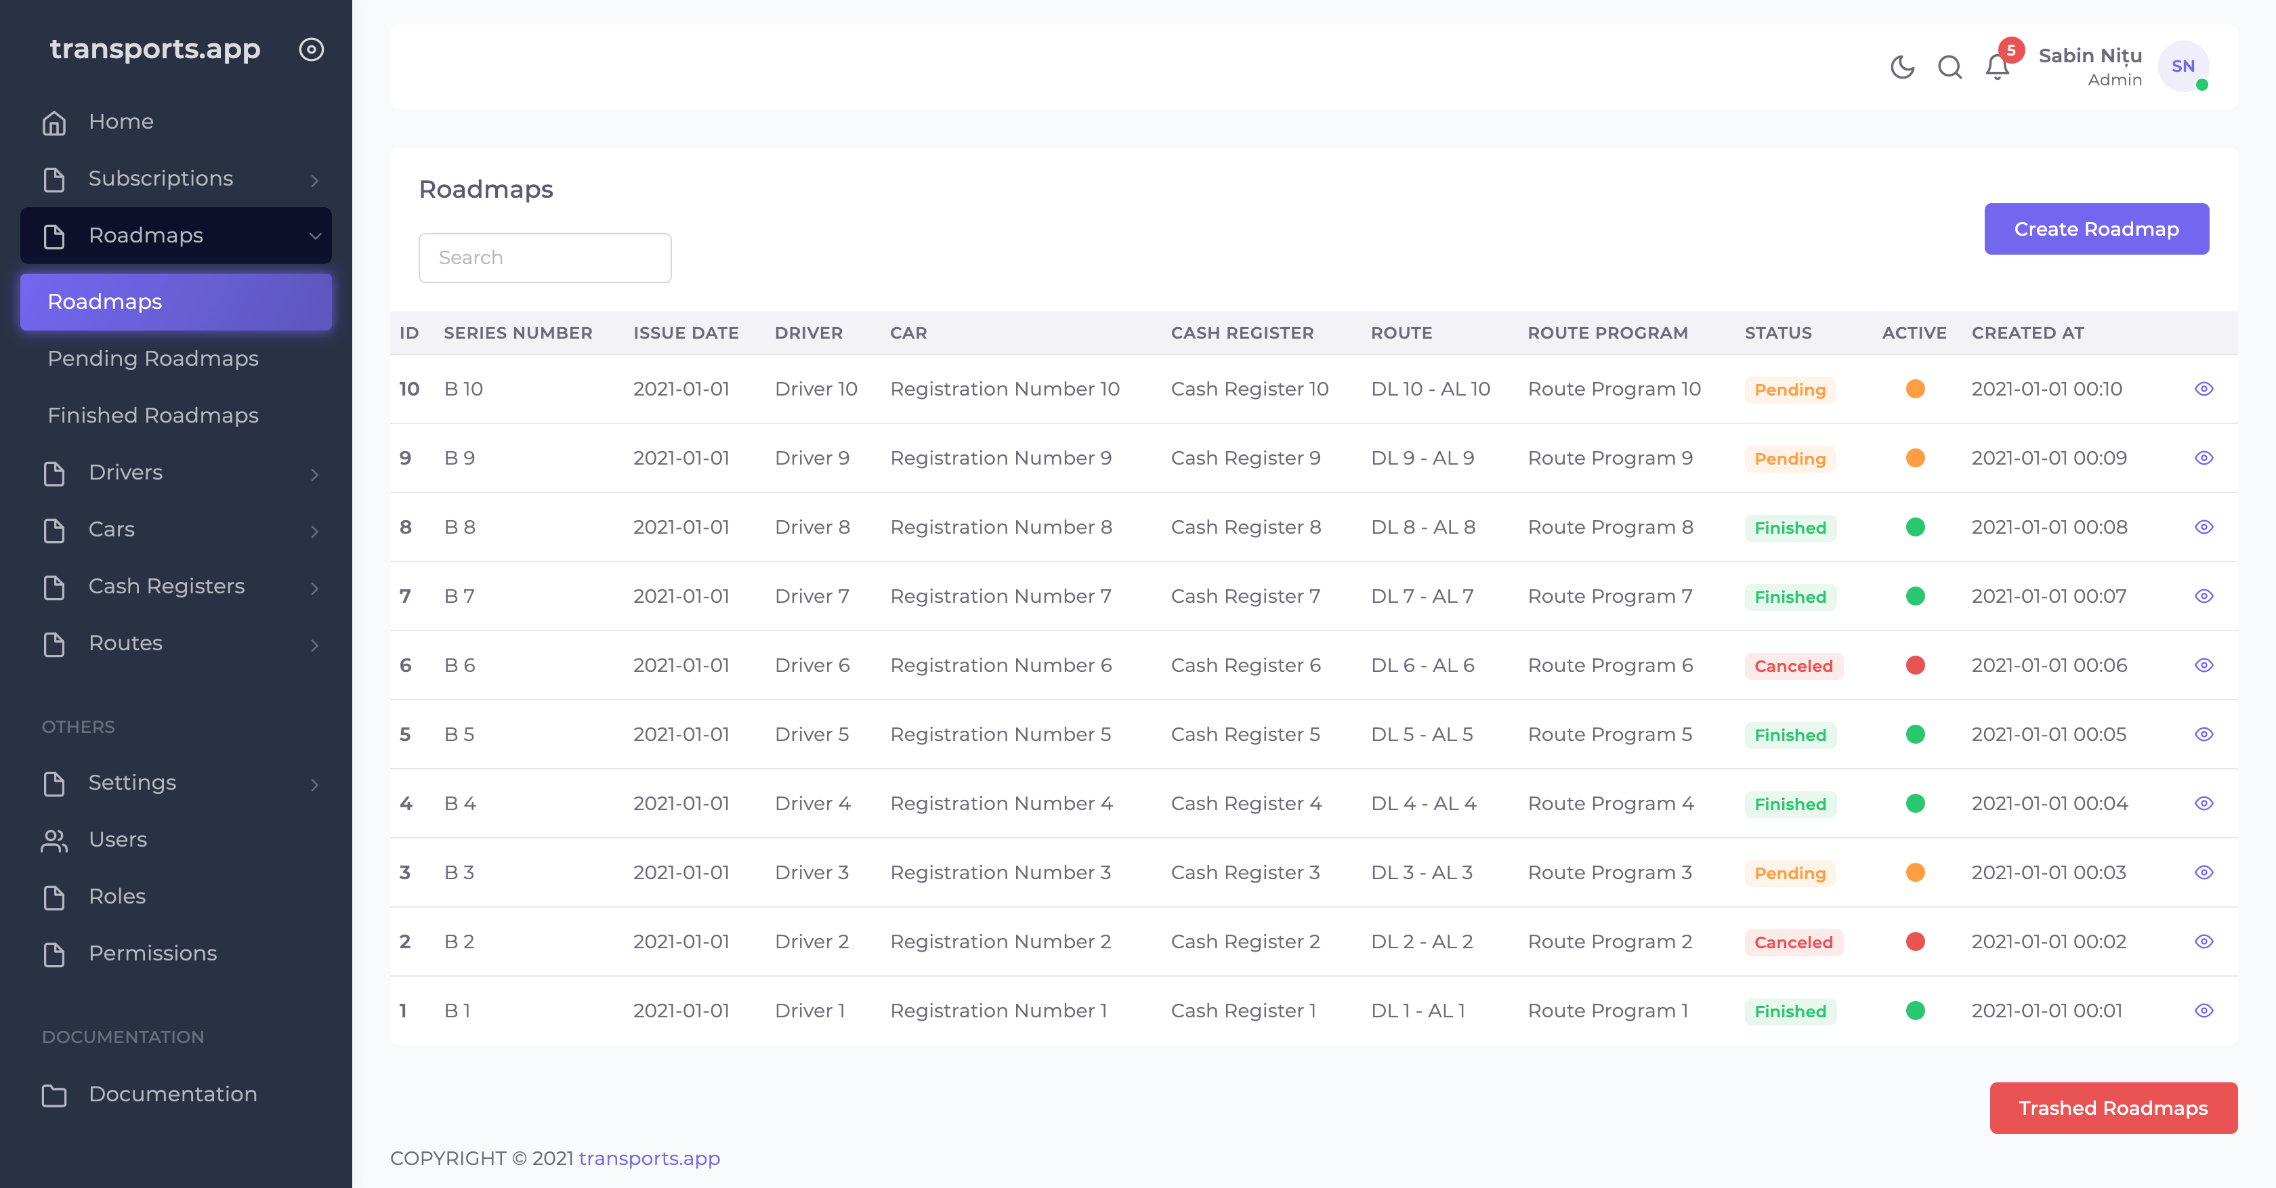The image size is (2276, 1188).
Task: View roadmap B 10 via eye icon
Action: [x=2204, y=389]
